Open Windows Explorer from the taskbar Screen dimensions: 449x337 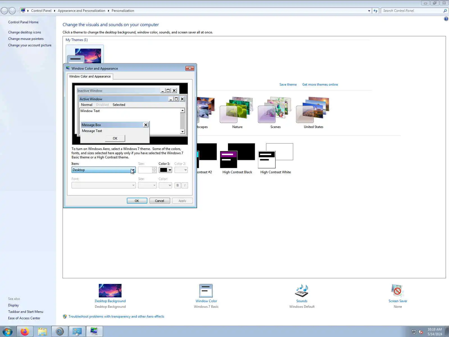pyautogui.click(x=42, y=332)
